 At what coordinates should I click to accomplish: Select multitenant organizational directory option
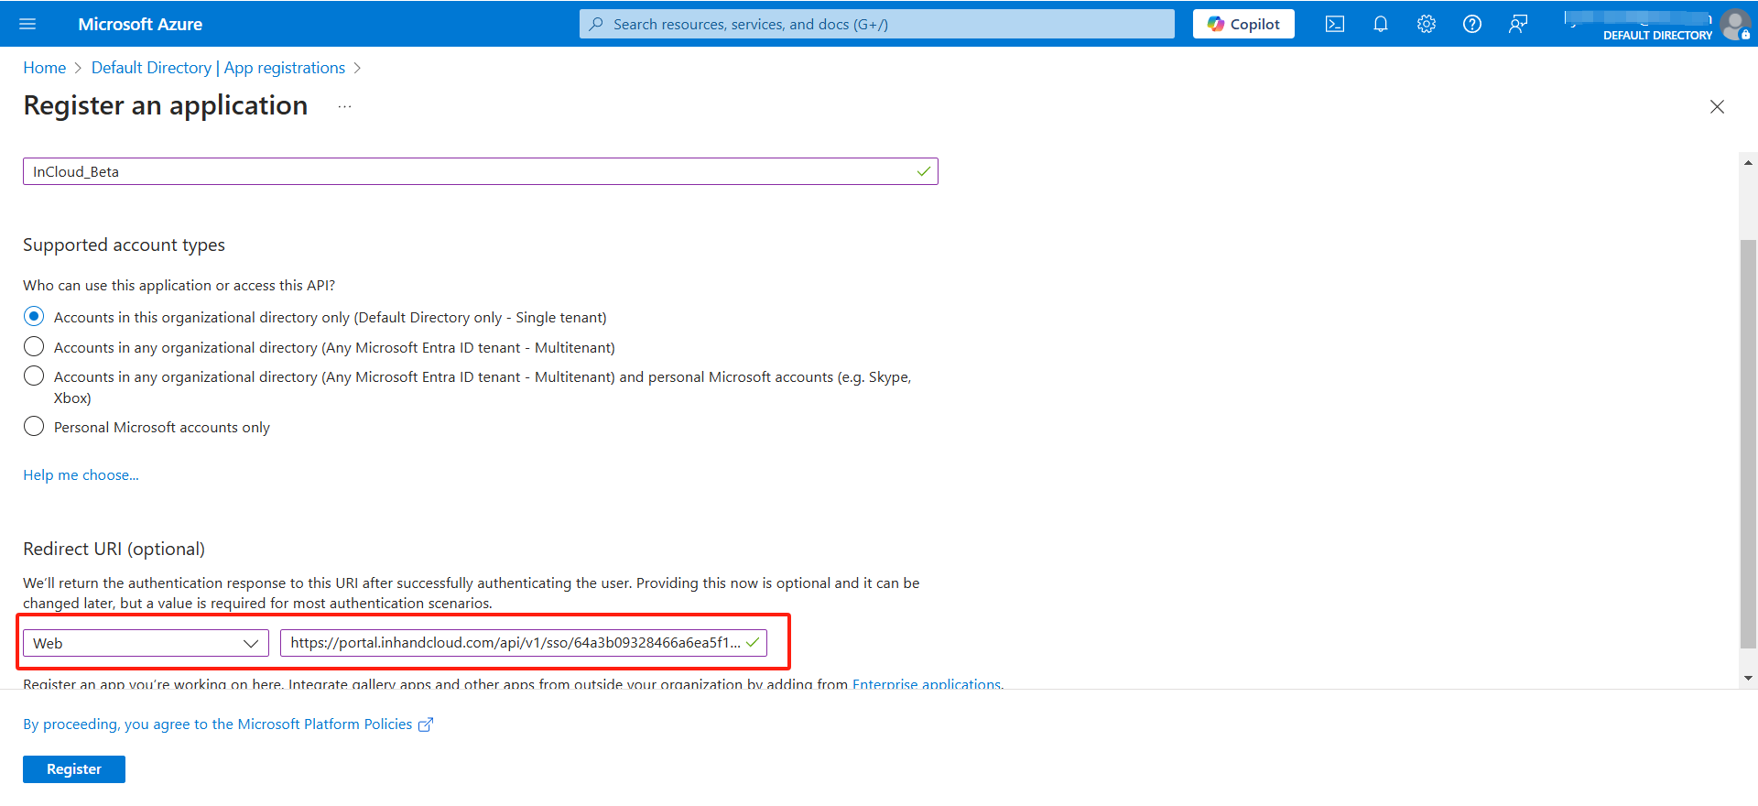(34, 347)
